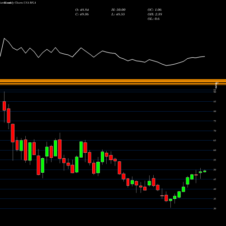Screen dimensions: 226x226
Task: Click the 75 price axis label
Action: tap(215, 121)
